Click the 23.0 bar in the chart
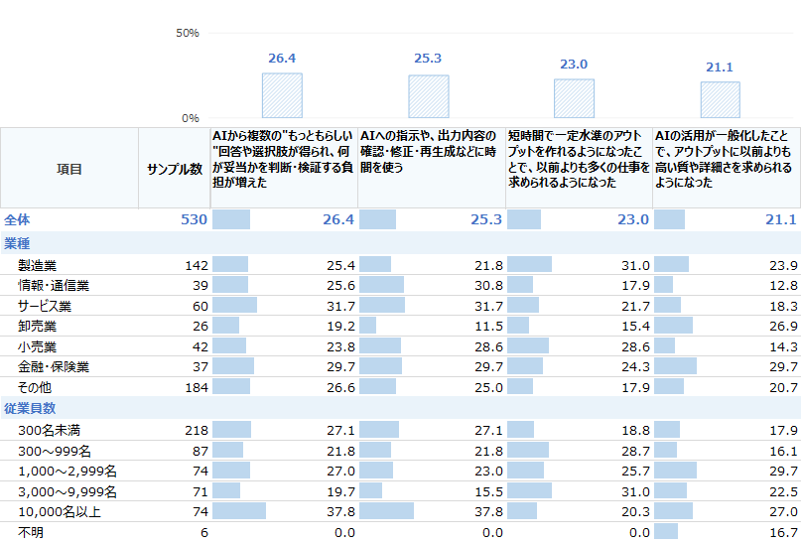802x543 pixels. [575, 98]
